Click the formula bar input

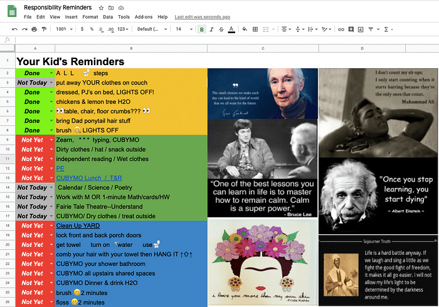click(x=227, y=39)
